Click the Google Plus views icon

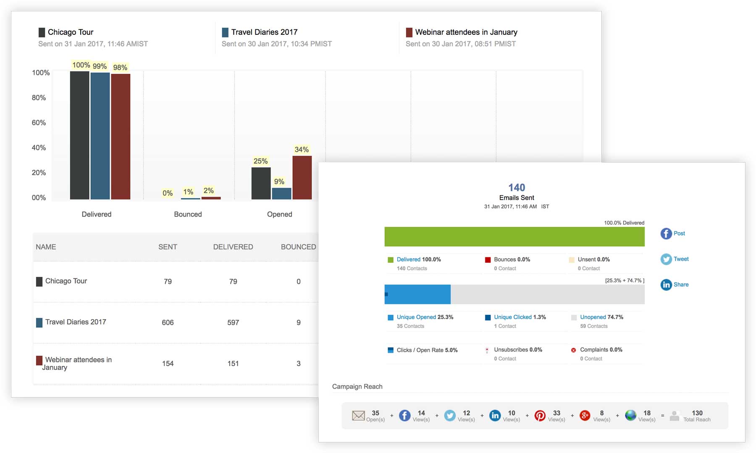(x=585, y=416)
